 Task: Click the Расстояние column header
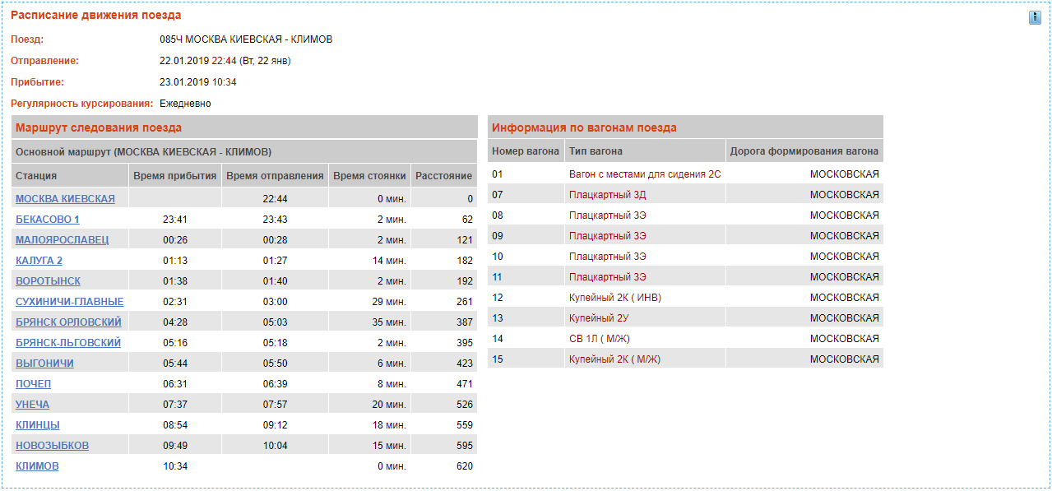pyautogui.click(x=444, y=176)
